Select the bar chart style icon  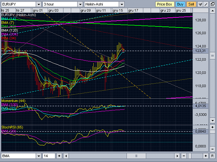200,4
